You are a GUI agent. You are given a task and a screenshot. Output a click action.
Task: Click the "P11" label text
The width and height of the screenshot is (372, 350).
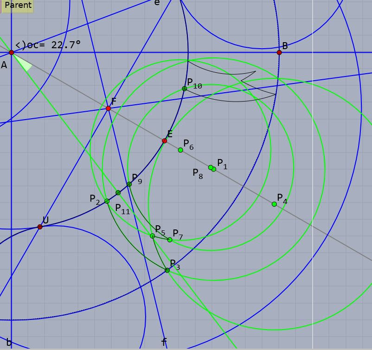(122, 209)
